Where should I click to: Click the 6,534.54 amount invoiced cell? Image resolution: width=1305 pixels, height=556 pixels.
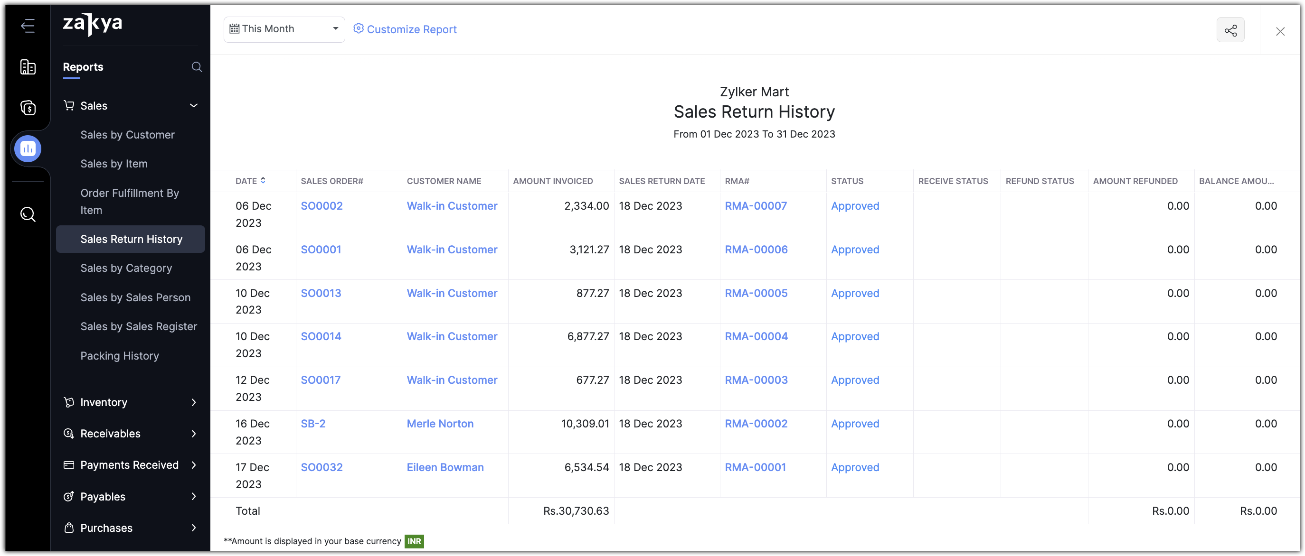586,467
